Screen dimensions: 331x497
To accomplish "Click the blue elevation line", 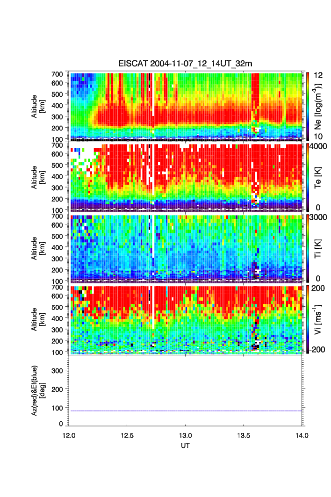I will click(187, 411).
